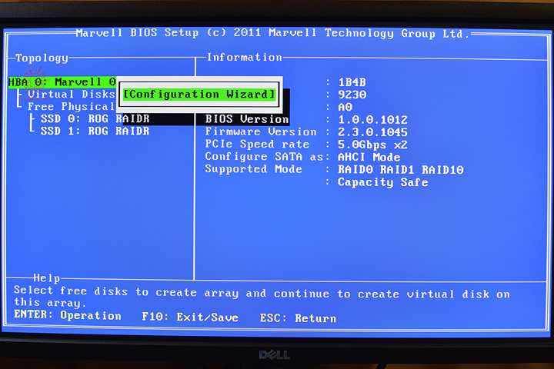Click the Capacity Safe value
The image size is (554, 369).
click(383, 182)
